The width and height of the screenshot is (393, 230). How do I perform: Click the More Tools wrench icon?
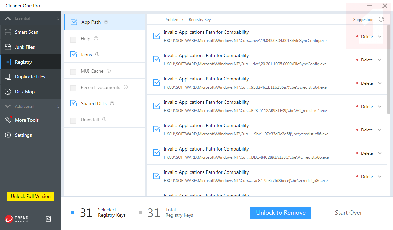click(x=8, y=120)
